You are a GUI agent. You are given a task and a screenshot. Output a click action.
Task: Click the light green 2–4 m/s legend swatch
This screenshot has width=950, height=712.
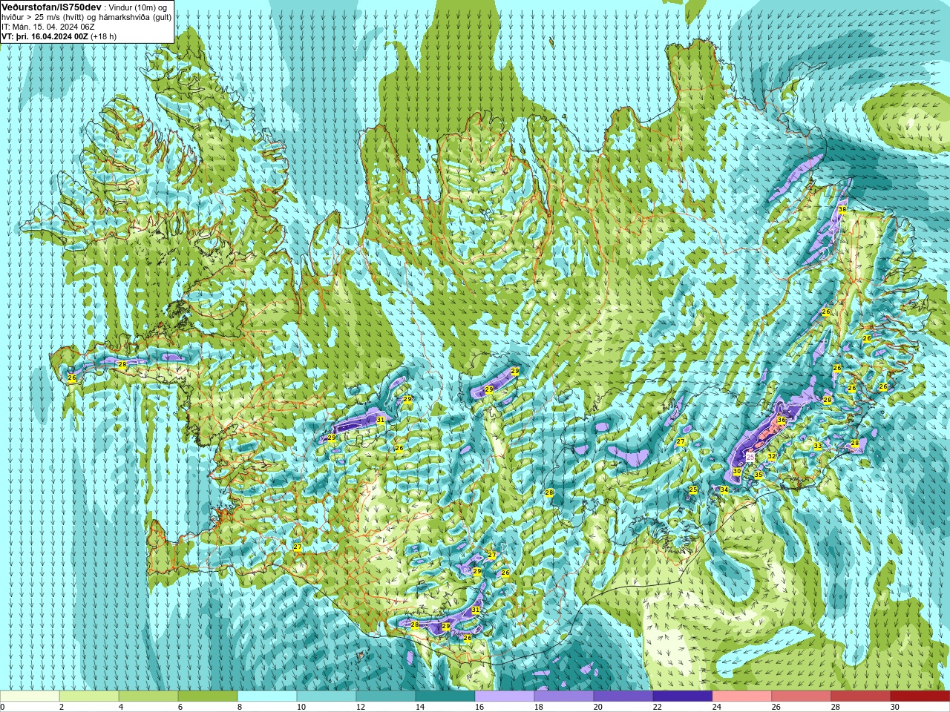(x=89, y=696)
